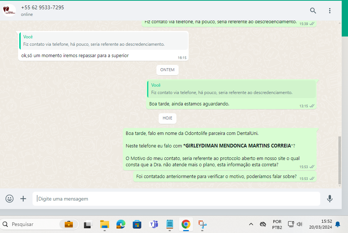Viewport: 348px width, 233px height.
Task: Open the emoji picker
Action: (x=9, y=198)
